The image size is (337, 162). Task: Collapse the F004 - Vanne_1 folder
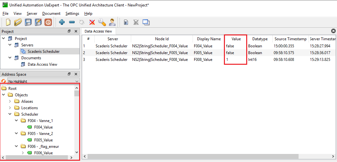(16, 121)
